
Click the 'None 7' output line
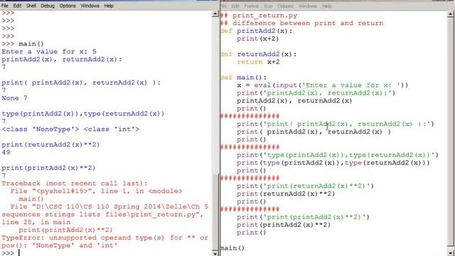(x=14, y=98)
